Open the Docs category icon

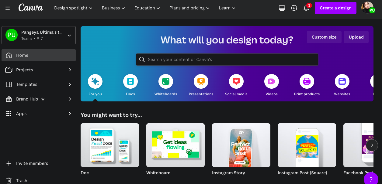point(130,81)
